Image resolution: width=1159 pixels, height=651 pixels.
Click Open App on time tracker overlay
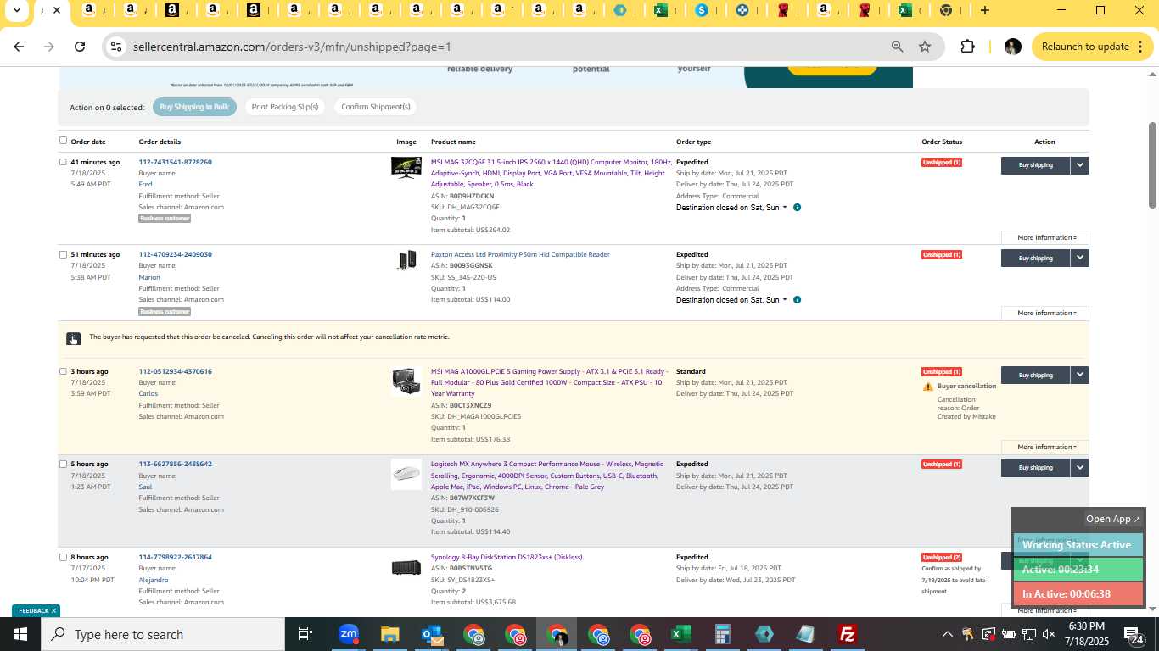pos(1113,519)
